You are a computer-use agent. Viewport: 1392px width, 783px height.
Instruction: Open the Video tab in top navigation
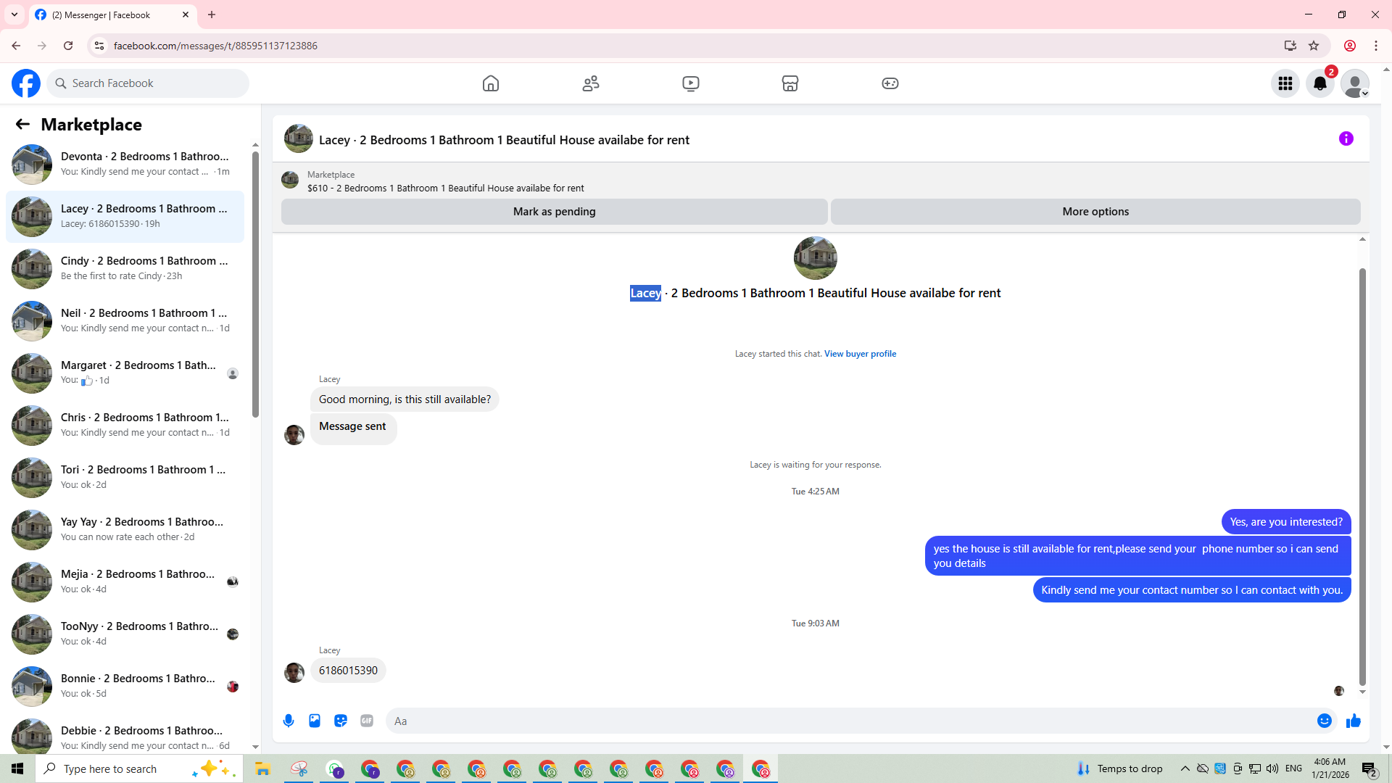click(x=691, y=83)
